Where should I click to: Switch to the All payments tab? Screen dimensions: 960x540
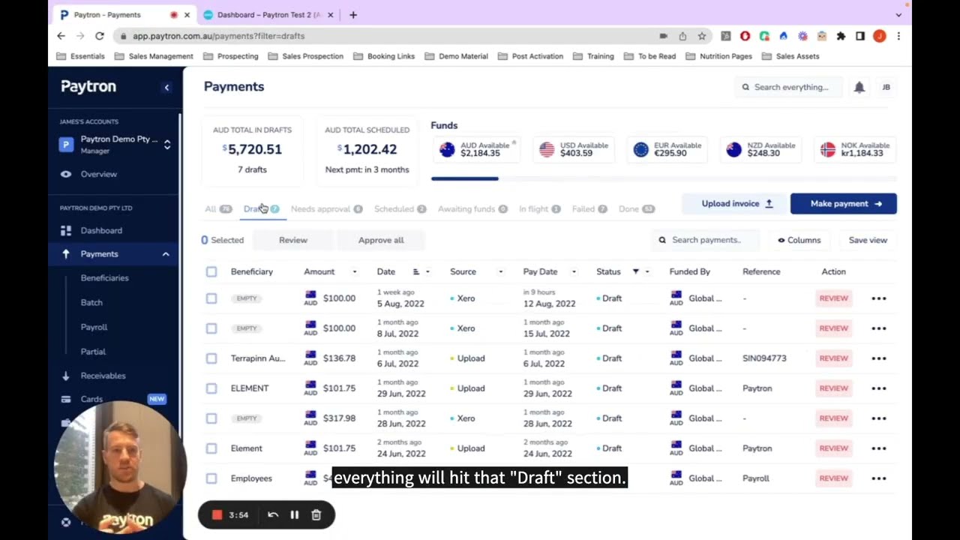click(218, 209)
